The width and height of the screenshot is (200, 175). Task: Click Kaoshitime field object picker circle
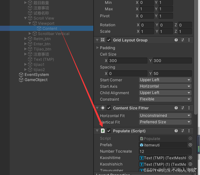(x=190, y=157)
